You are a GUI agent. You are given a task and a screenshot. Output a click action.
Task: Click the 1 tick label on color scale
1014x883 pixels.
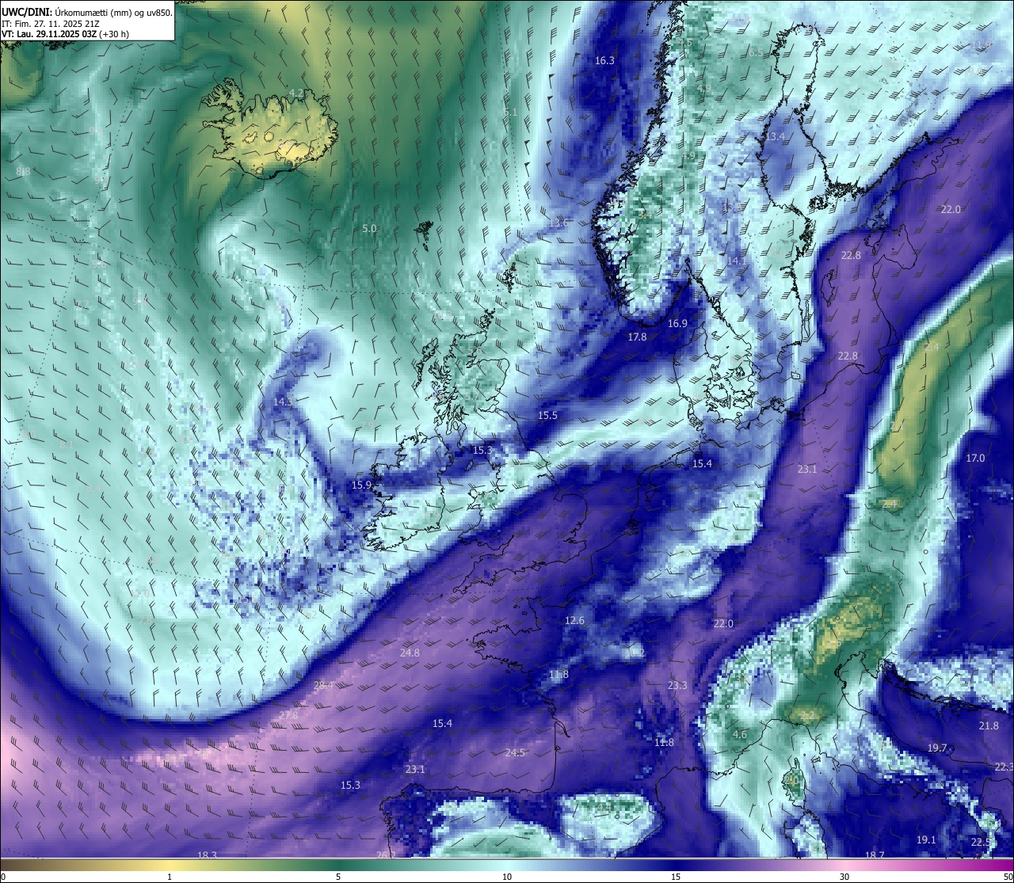(170, 877)
